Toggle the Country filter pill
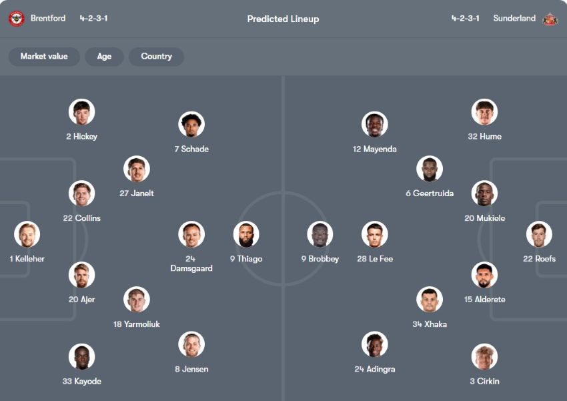This screenshot has height=401, width=567. (156, 57)
